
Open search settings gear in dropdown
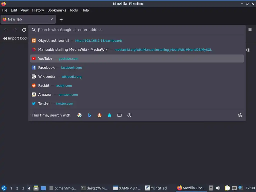pyautogui.click(x=240, y=115)
